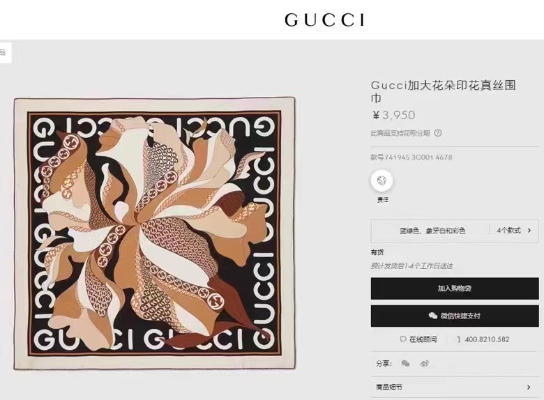Click the GUCCI logo at top
The width and height of the screenshot is (544, 400).
pos(325,20)
